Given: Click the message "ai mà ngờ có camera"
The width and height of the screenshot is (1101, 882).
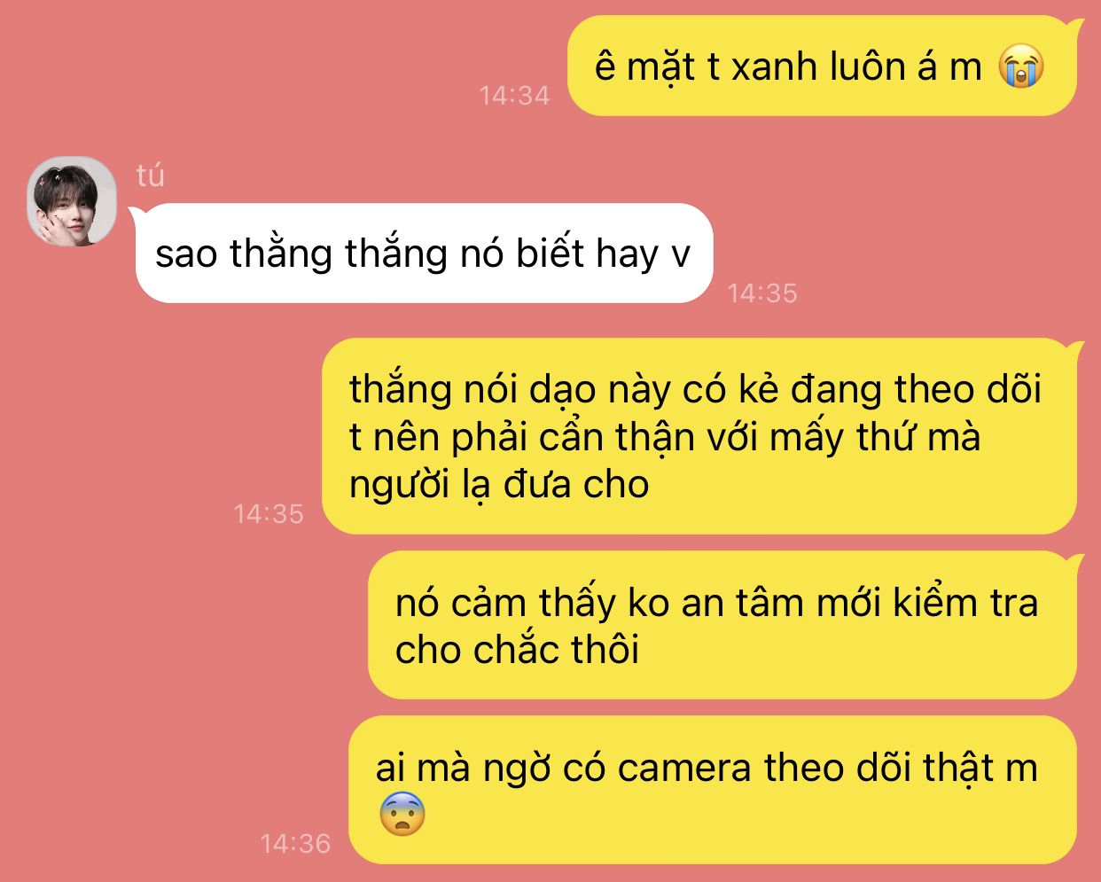Looking at the screenshot, I should click(x=716, y=790).
